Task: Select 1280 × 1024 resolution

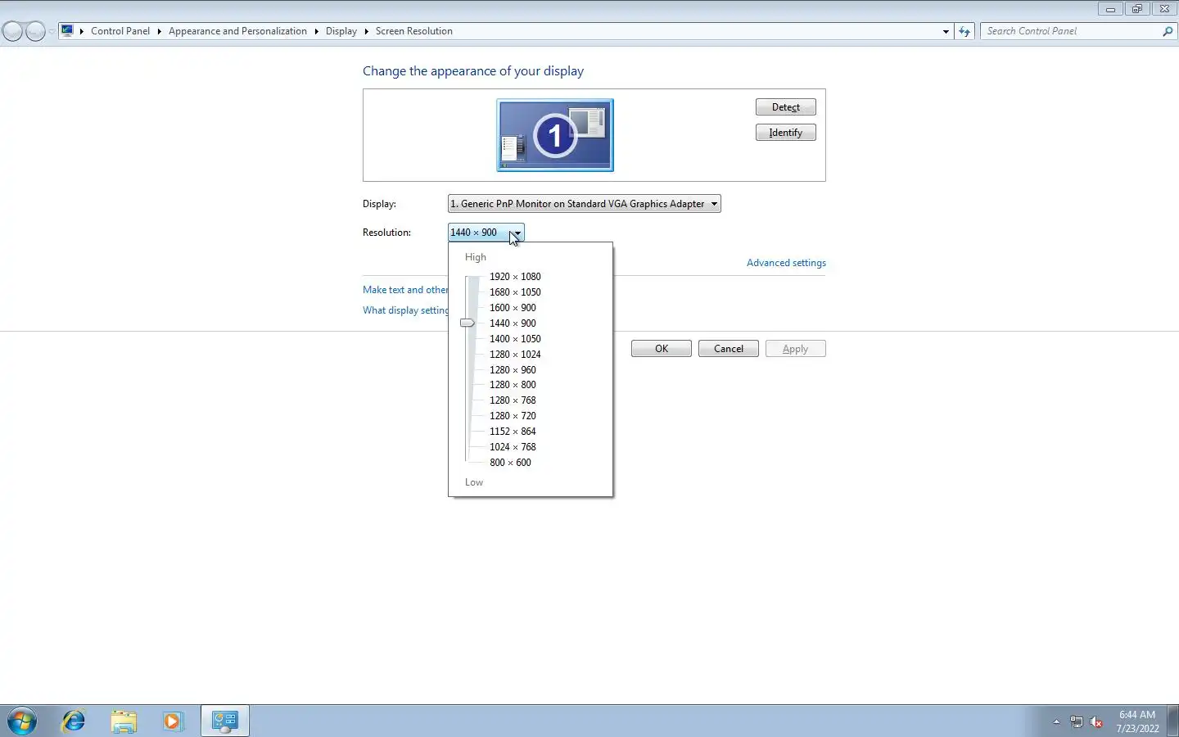Action: pyautogui.click(x=515, y=355)
